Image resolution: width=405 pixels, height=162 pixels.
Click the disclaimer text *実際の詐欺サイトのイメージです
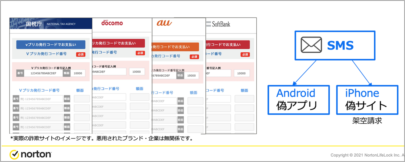[102, 139]
